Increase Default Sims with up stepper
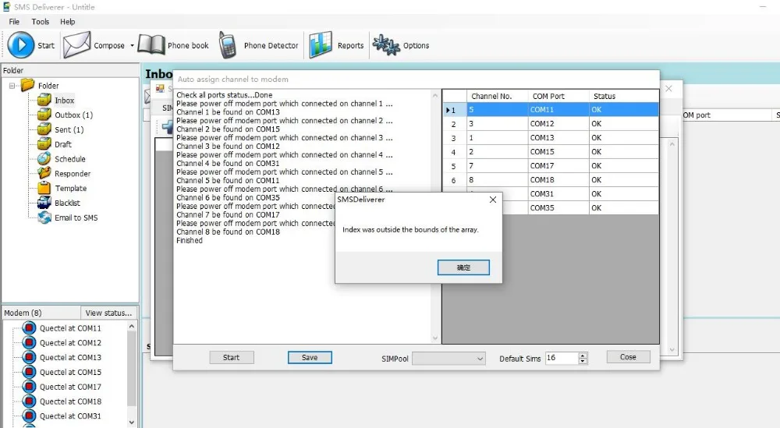This screenshot has height=428, width=780. [583, 355]
